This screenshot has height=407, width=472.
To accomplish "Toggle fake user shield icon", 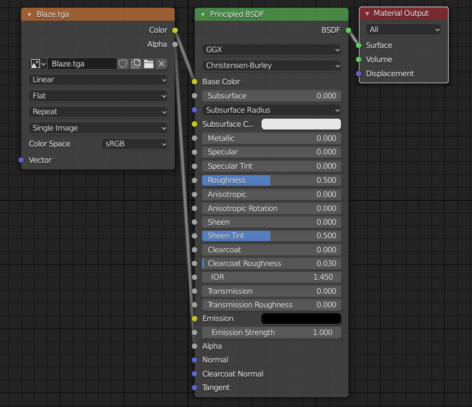I will (x=123, y=64).
